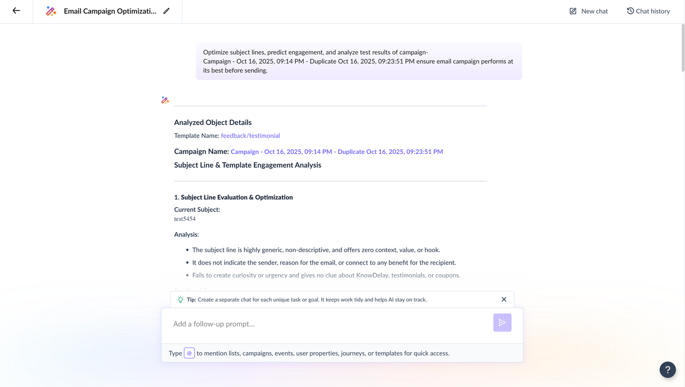Click the New chat text label
The width and height of the screenshot is (685, 387).
[594, 11]
